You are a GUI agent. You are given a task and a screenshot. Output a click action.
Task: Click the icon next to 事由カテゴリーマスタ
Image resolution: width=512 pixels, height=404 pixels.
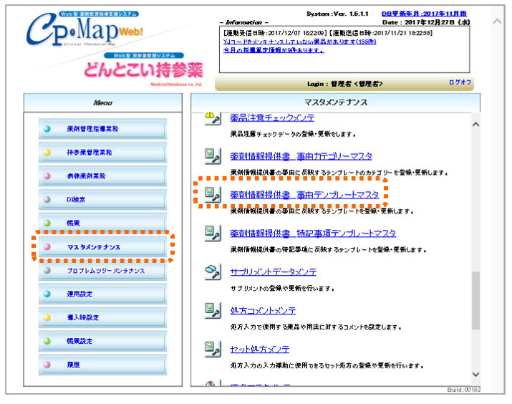tap(212, 155)
